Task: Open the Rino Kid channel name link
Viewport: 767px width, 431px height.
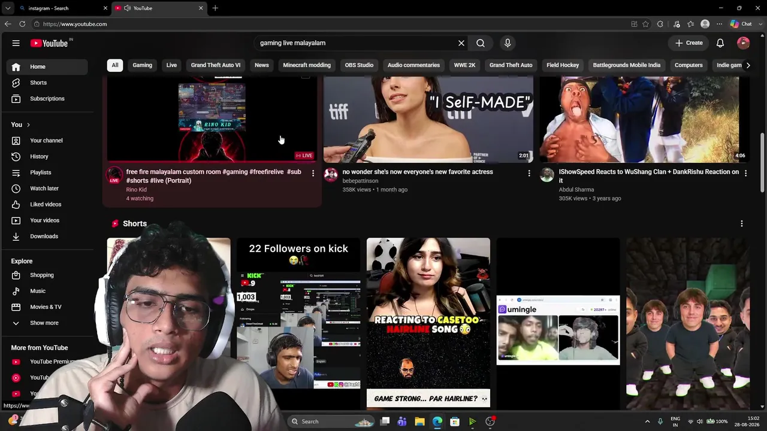Action: click(x=137, y=190)
